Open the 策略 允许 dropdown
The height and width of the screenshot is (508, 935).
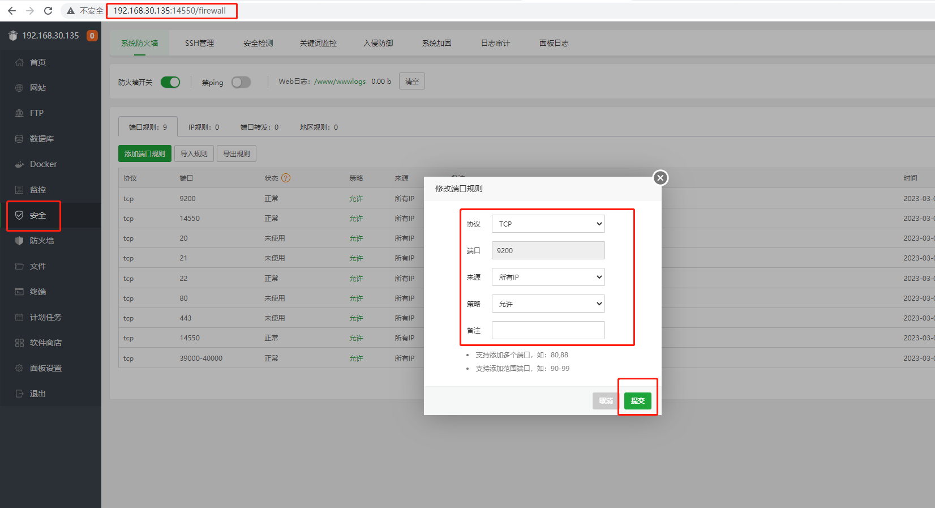548,304
